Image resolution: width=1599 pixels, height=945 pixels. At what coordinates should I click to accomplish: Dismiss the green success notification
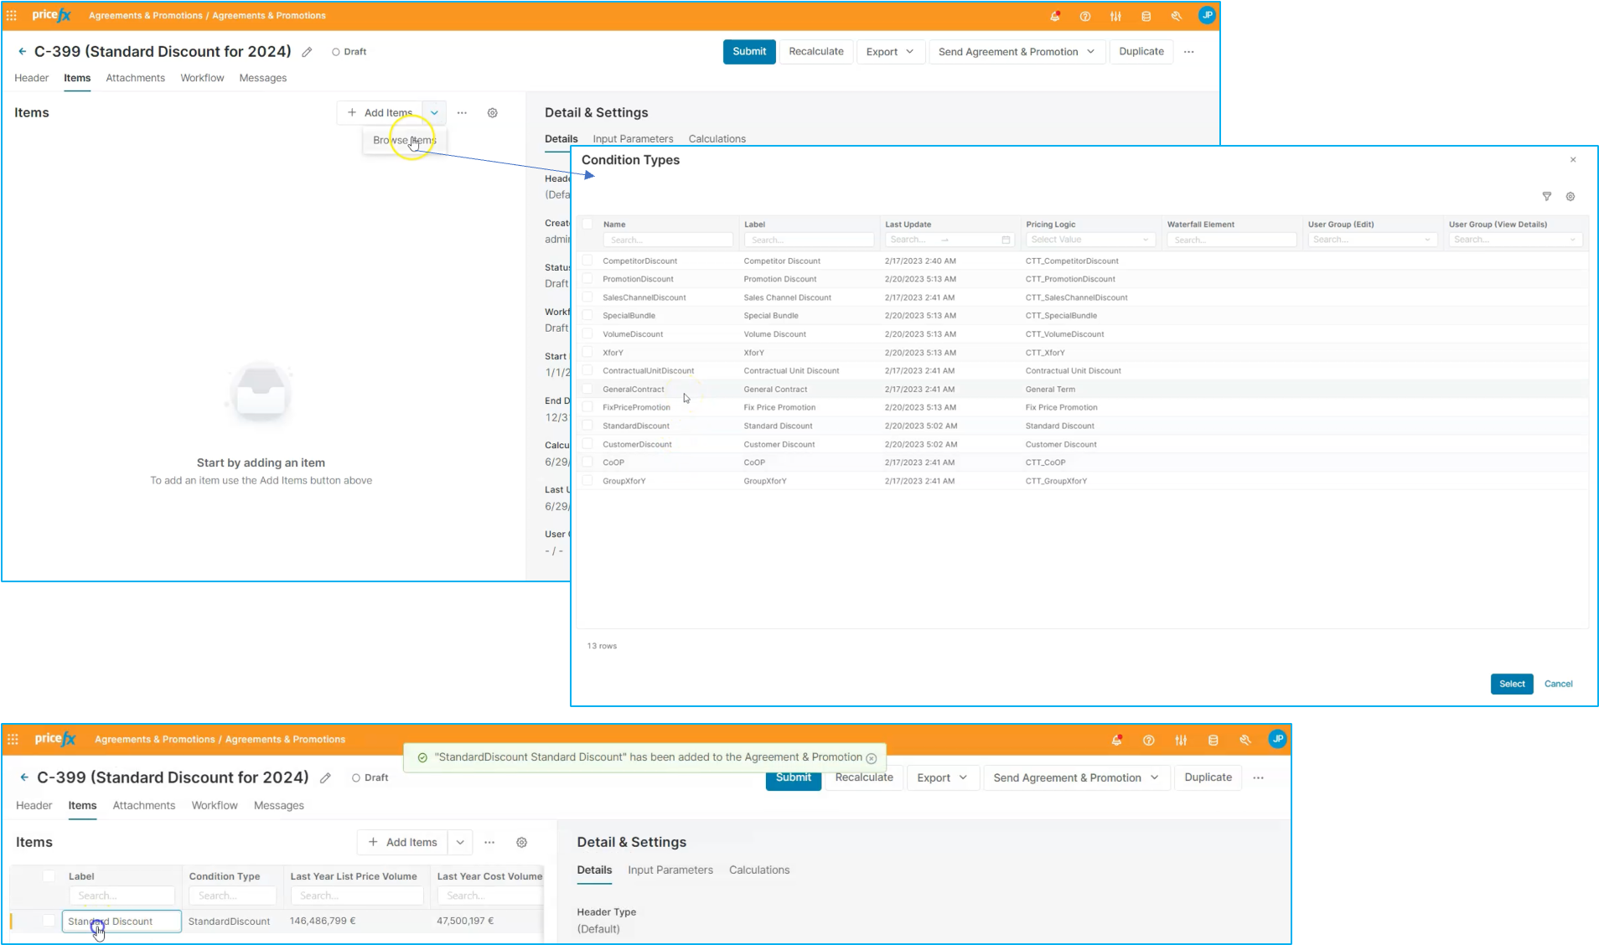click(872, 758)
